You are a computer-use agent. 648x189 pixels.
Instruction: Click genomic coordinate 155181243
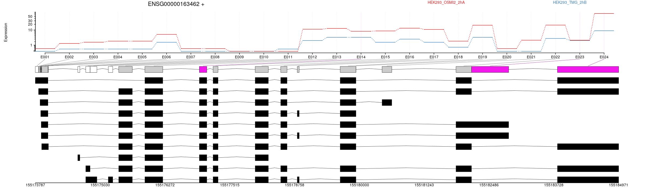pos(424,185)
